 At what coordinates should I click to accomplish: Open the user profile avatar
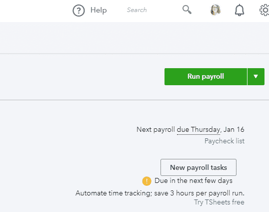[x=215, y=10]
